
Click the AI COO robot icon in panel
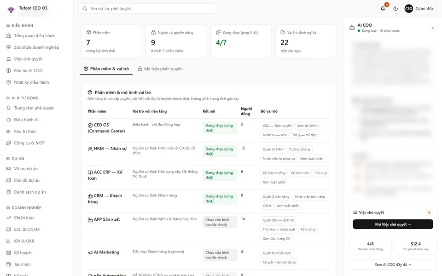[x=352, y=28]
